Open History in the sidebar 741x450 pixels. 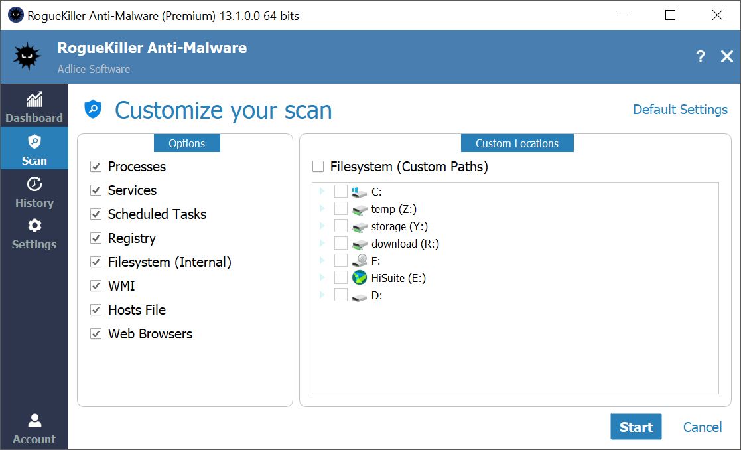coord(34,192)
